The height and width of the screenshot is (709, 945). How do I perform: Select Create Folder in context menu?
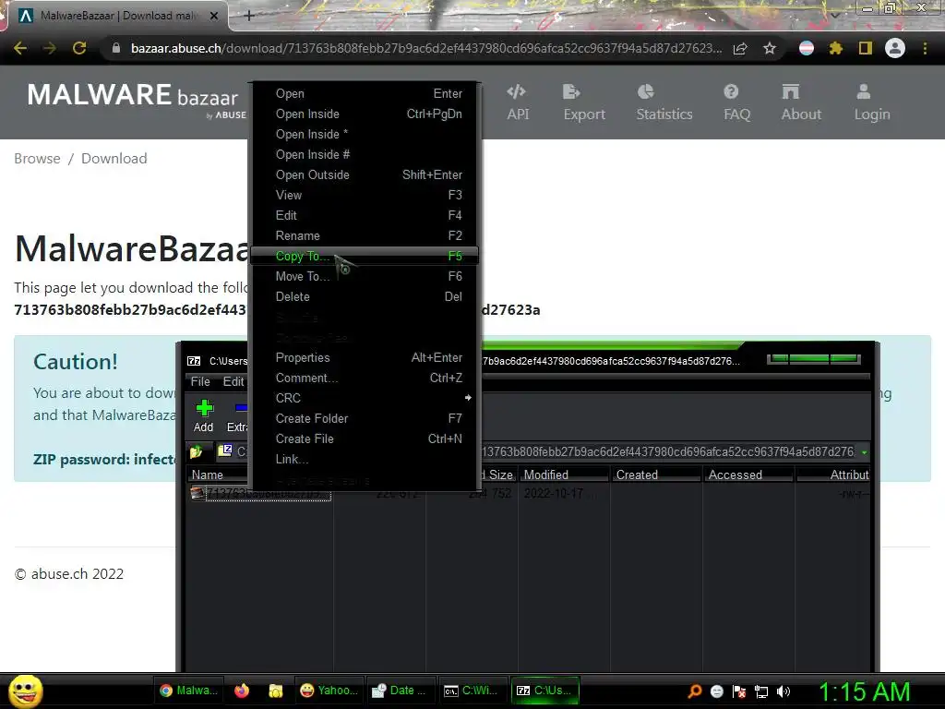(364, 418)
